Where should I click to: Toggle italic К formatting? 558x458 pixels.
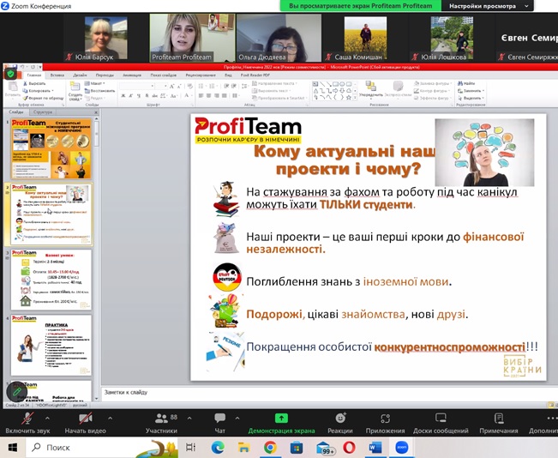pos(131,96)
